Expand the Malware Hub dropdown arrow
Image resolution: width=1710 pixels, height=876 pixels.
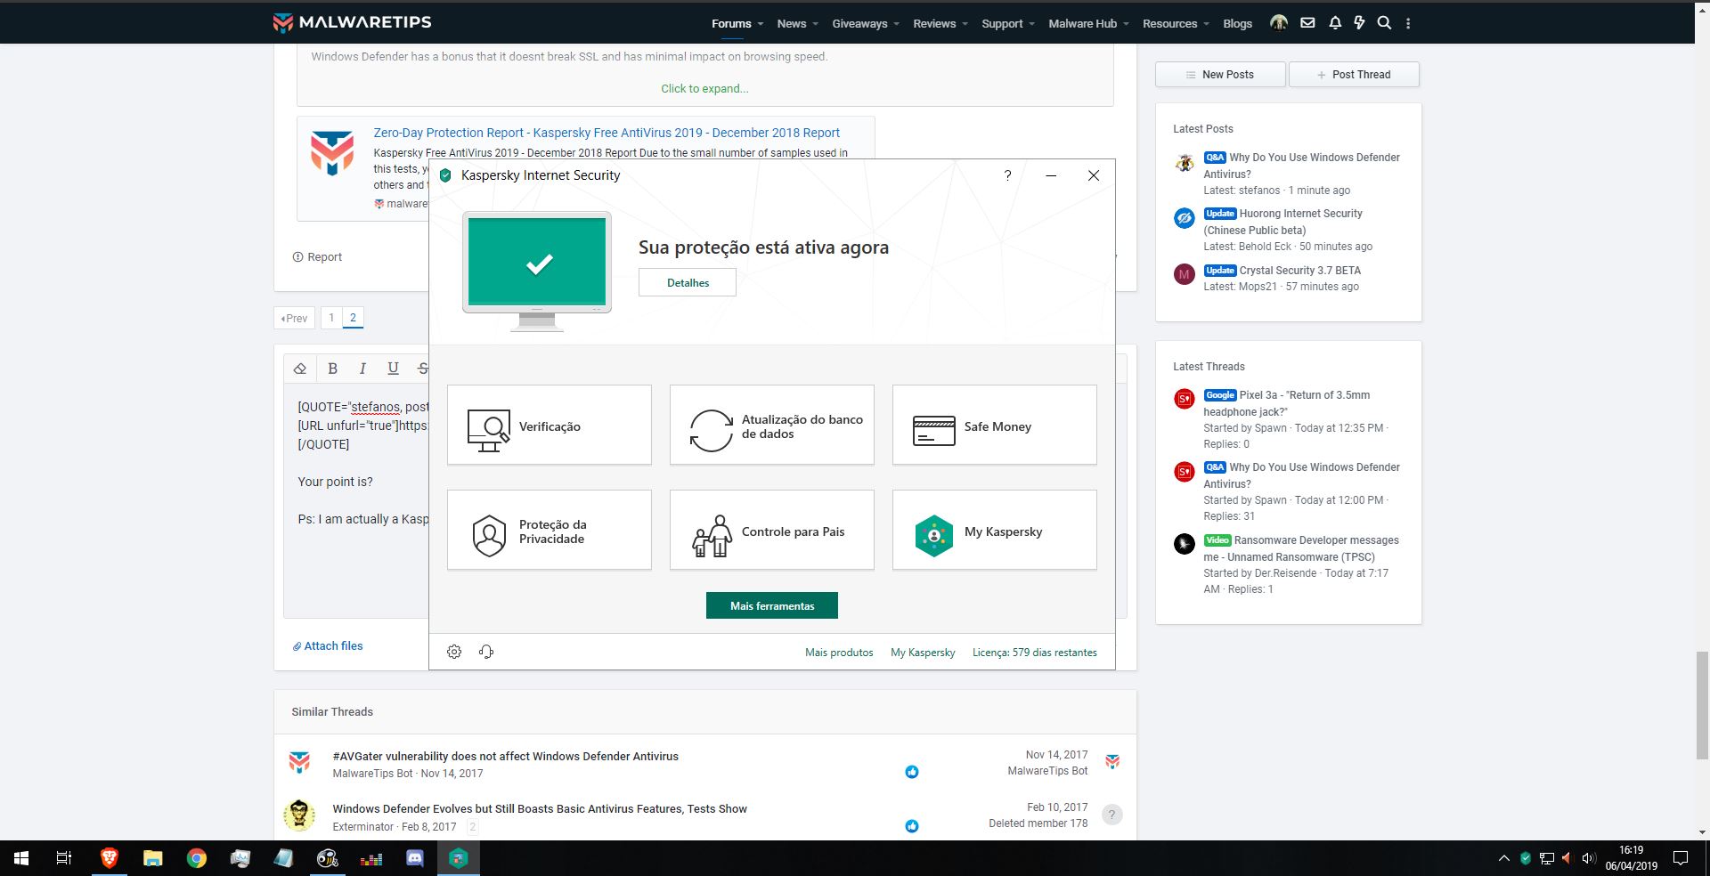coord(1126,24)
